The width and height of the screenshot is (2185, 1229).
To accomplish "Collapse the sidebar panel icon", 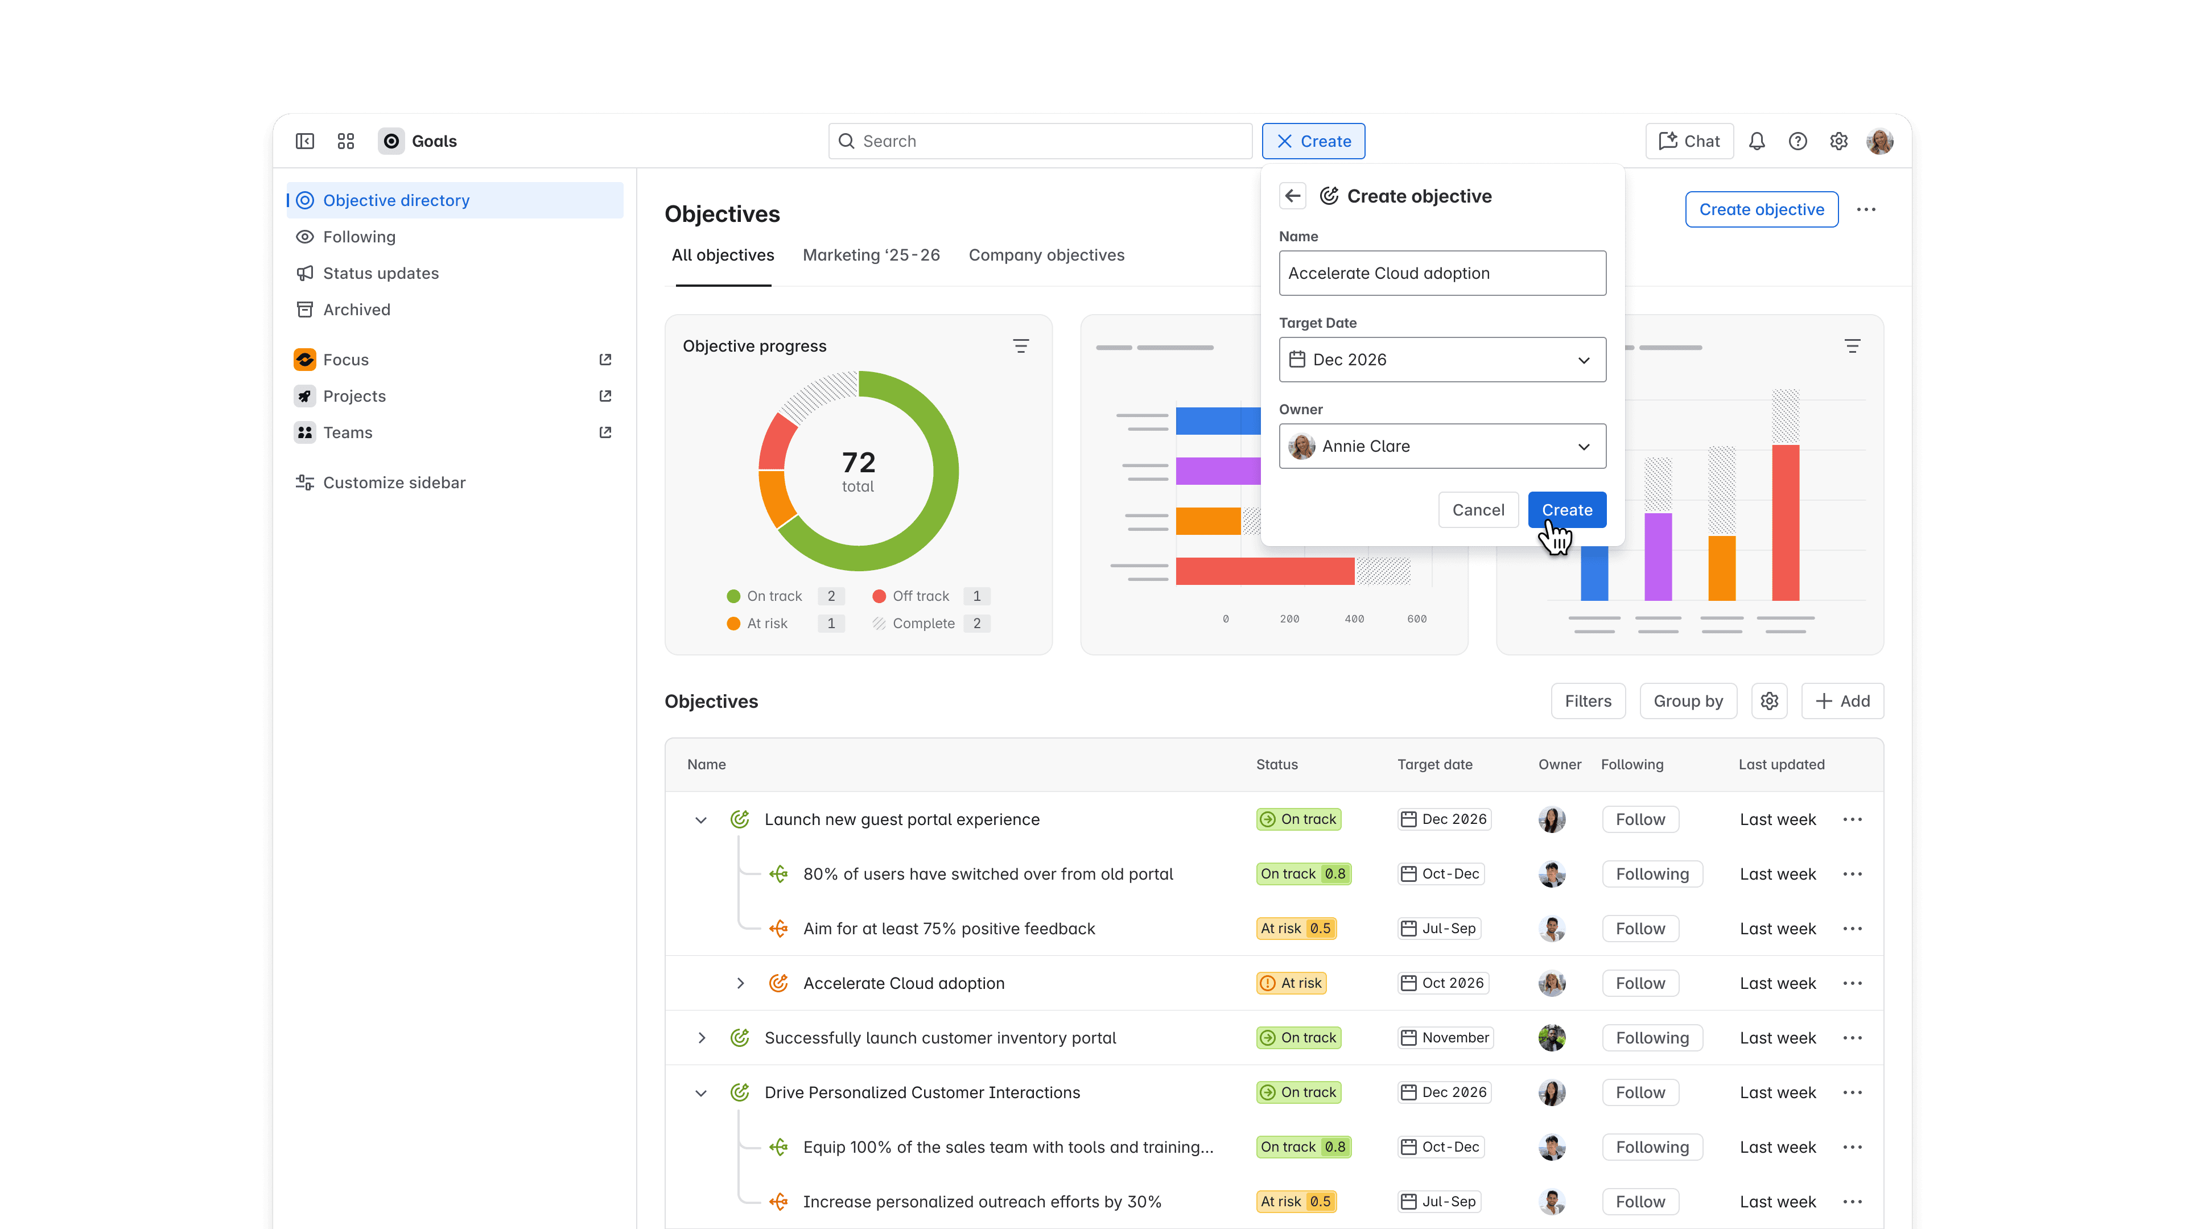I will tap(304, 141).
